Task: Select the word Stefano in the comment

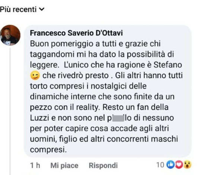Action: 167,65
